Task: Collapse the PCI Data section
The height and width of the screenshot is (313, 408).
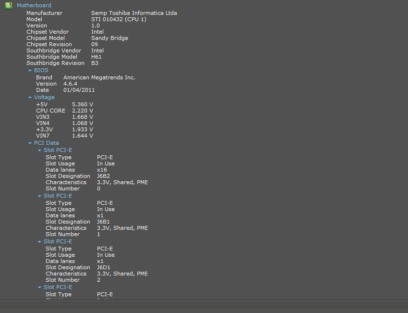Action: pyautogui.click(x=30, y=143)
